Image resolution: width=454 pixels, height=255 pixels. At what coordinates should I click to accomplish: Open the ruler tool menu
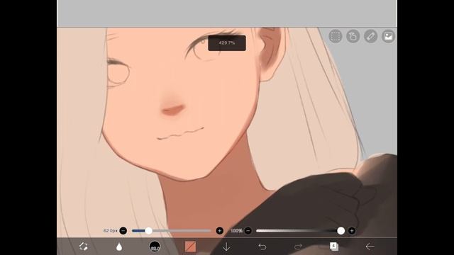[x=370, y=36]
